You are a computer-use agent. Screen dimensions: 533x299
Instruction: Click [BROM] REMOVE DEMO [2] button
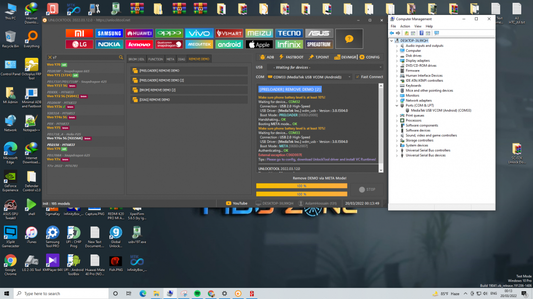click(x=189, y=90)
